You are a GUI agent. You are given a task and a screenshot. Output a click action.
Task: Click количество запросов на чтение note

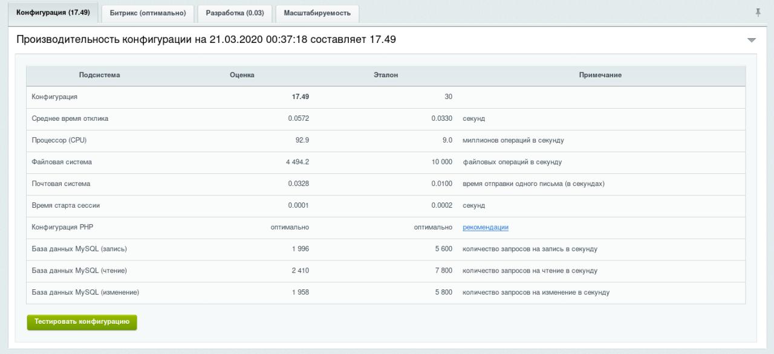[530, 271]
